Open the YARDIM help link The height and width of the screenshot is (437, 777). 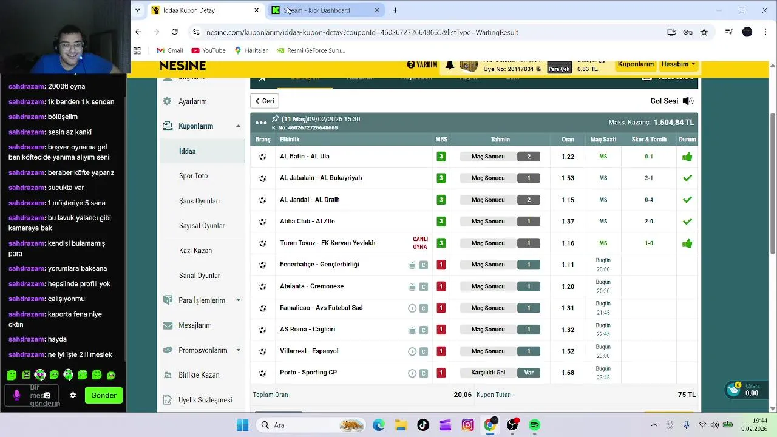coord(422,65)
